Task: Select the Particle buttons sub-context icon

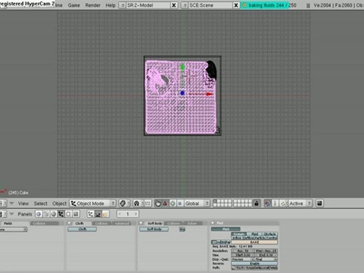Action: (105, 214)
